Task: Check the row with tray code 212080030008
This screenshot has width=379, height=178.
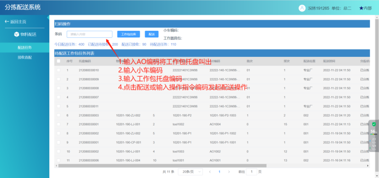Action: (x=58, y=88)
